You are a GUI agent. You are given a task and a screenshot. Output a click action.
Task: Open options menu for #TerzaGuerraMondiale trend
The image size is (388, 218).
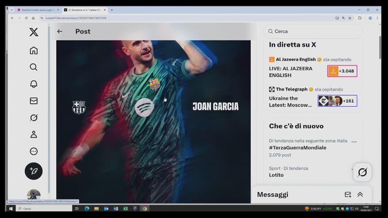354,142
